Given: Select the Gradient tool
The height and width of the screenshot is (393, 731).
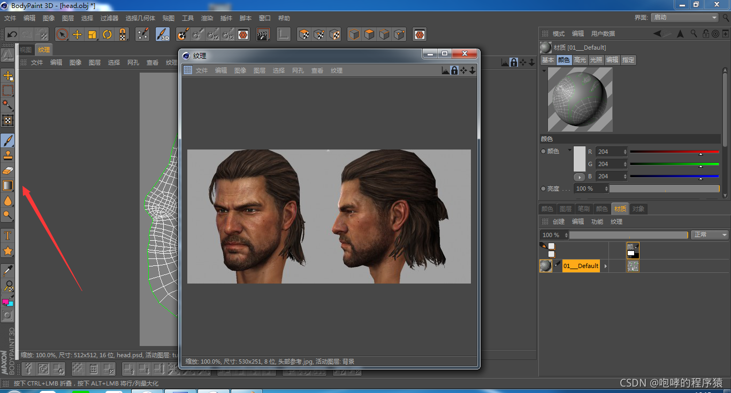Looking at the screenshot, I should tap(8, 185).
